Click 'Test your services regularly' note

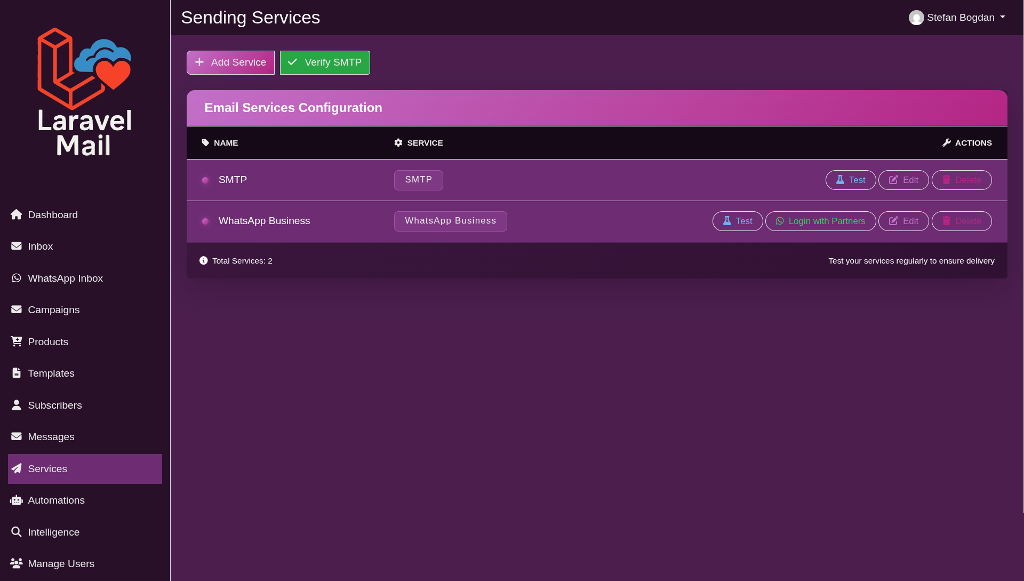coord(911,261)
